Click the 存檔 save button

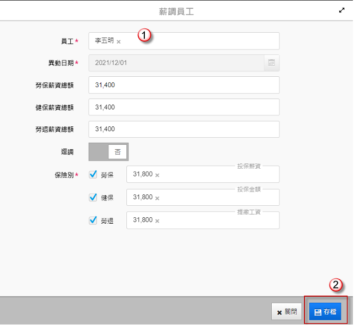(x=325, y=312)
